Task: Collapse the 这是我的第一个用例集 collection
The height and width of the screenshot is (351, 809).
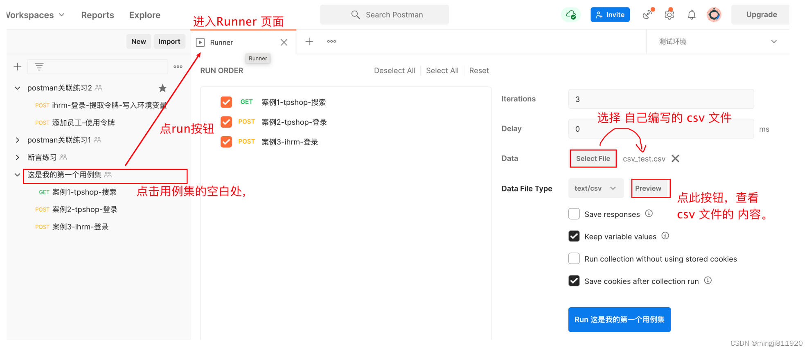Action: [18, 175]
